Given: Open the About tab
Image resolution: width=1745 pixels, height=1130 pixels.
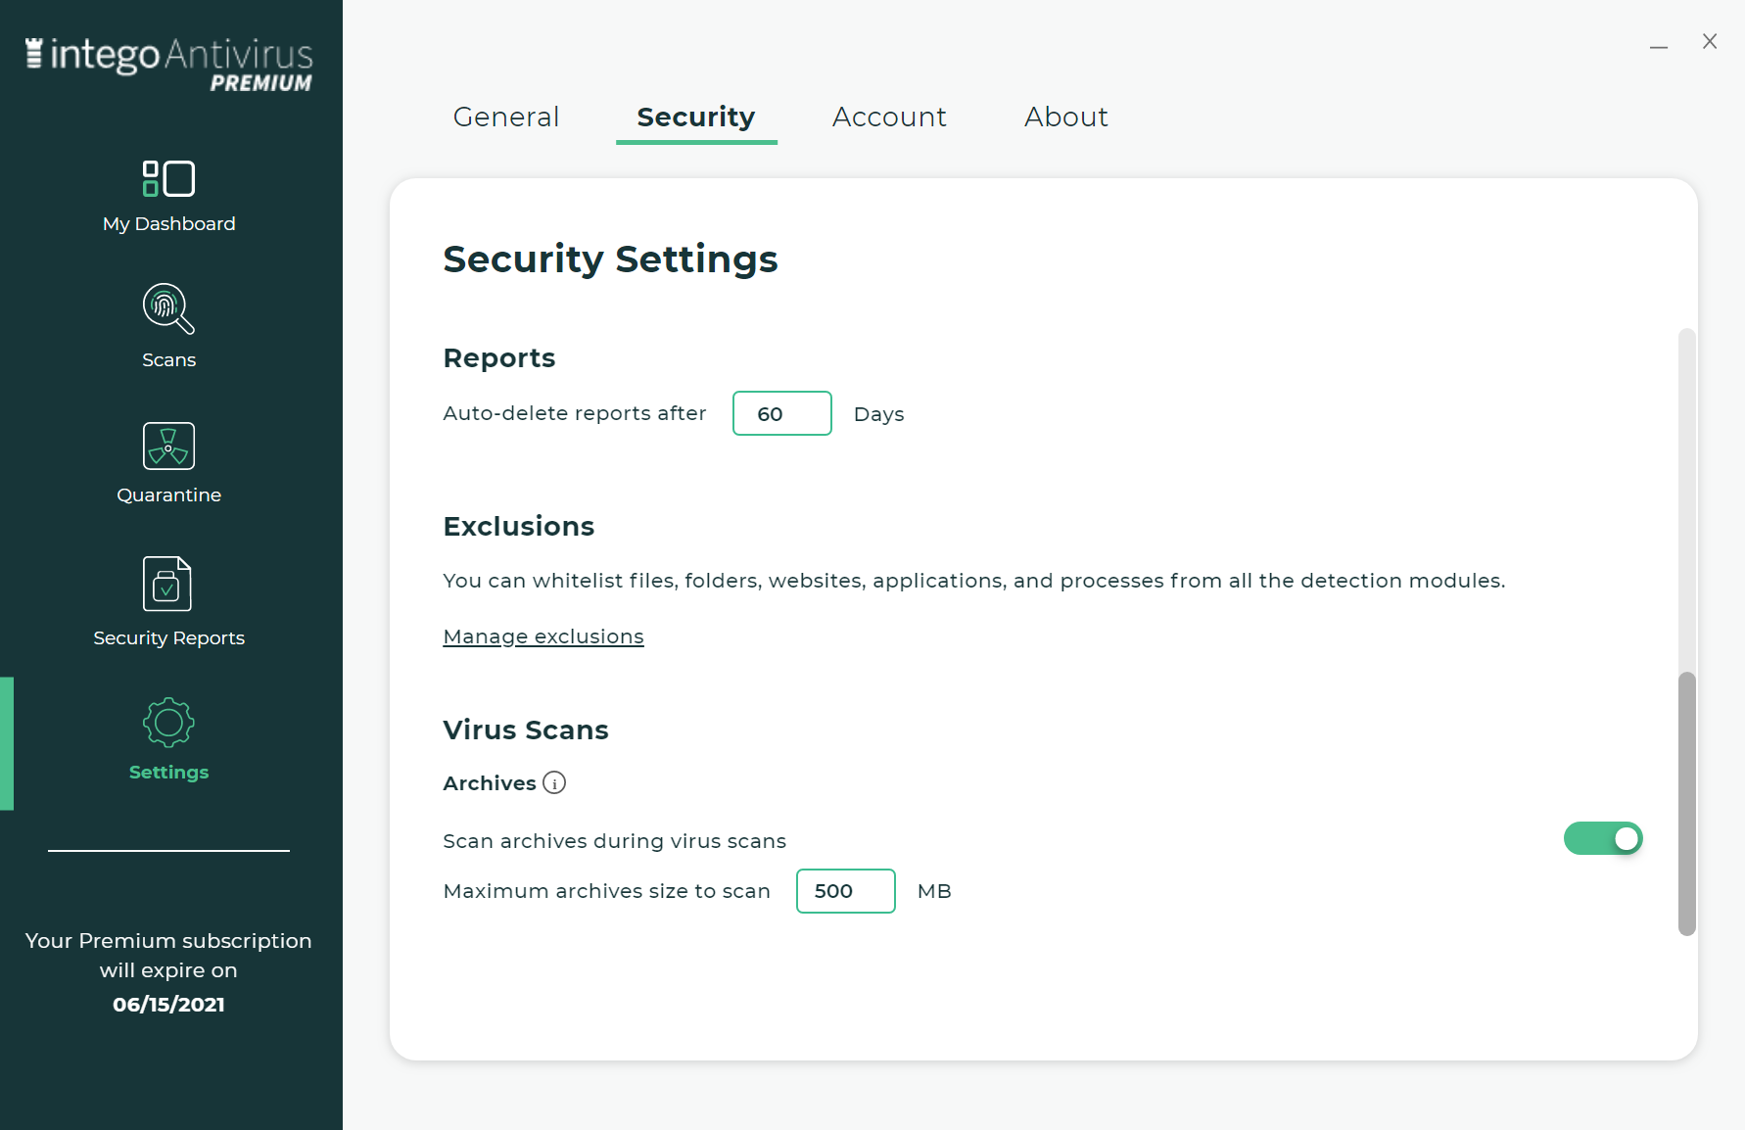Looking at the screenshot, I should click(x=1065, y=118).
